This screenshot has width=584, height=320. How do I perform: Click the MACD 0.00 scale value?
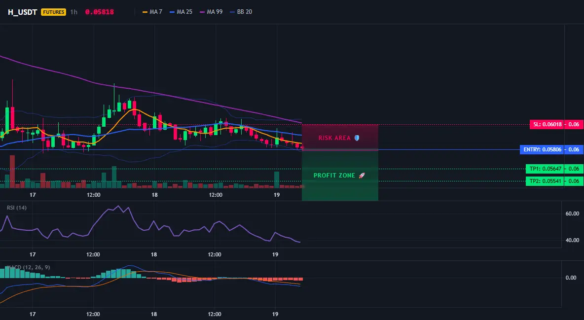pos(571,278)
